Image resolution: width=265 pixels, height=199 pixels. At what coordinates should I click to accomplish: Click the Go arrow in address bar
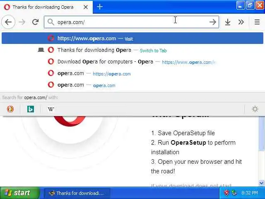(212, 22)
